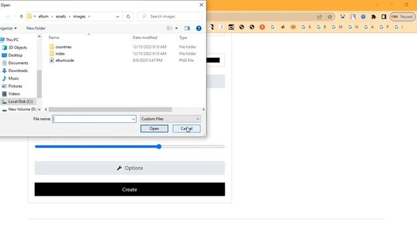Select New Volume (D:) drive
Image resolution: width=417 pixels, height=234 pixels.
[x=22, y=109]
